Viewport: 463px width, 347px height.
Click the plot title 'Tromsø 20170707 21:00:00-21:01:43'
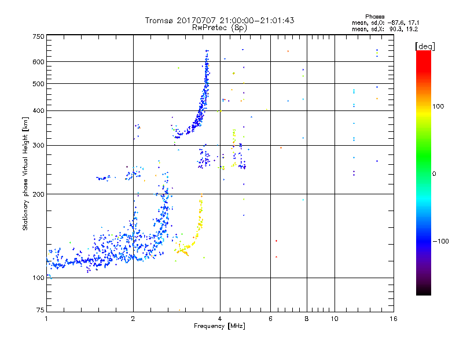click(x=219, y=20)
